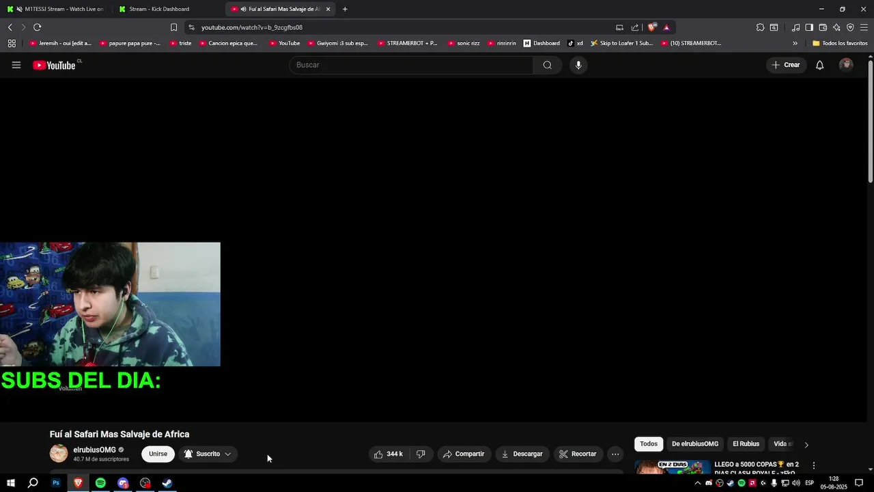Open Brave playlist music note icon
Image resolution: width=874 pixels, height=492 pixels.
click(795, 27)
